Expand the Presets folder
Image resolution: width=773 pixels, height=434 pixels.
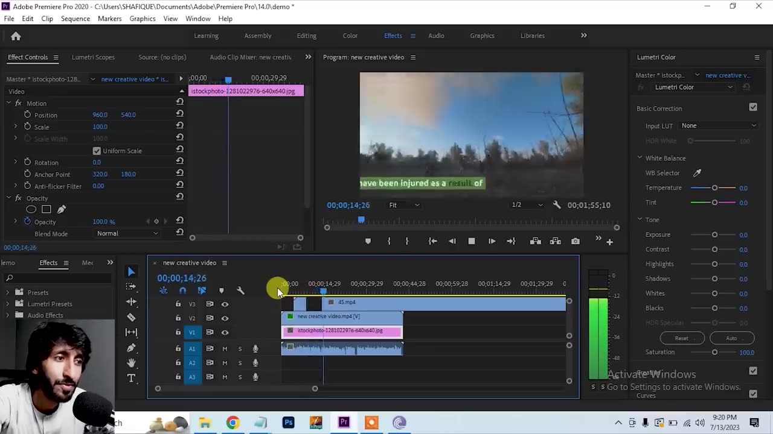(8, 292)
